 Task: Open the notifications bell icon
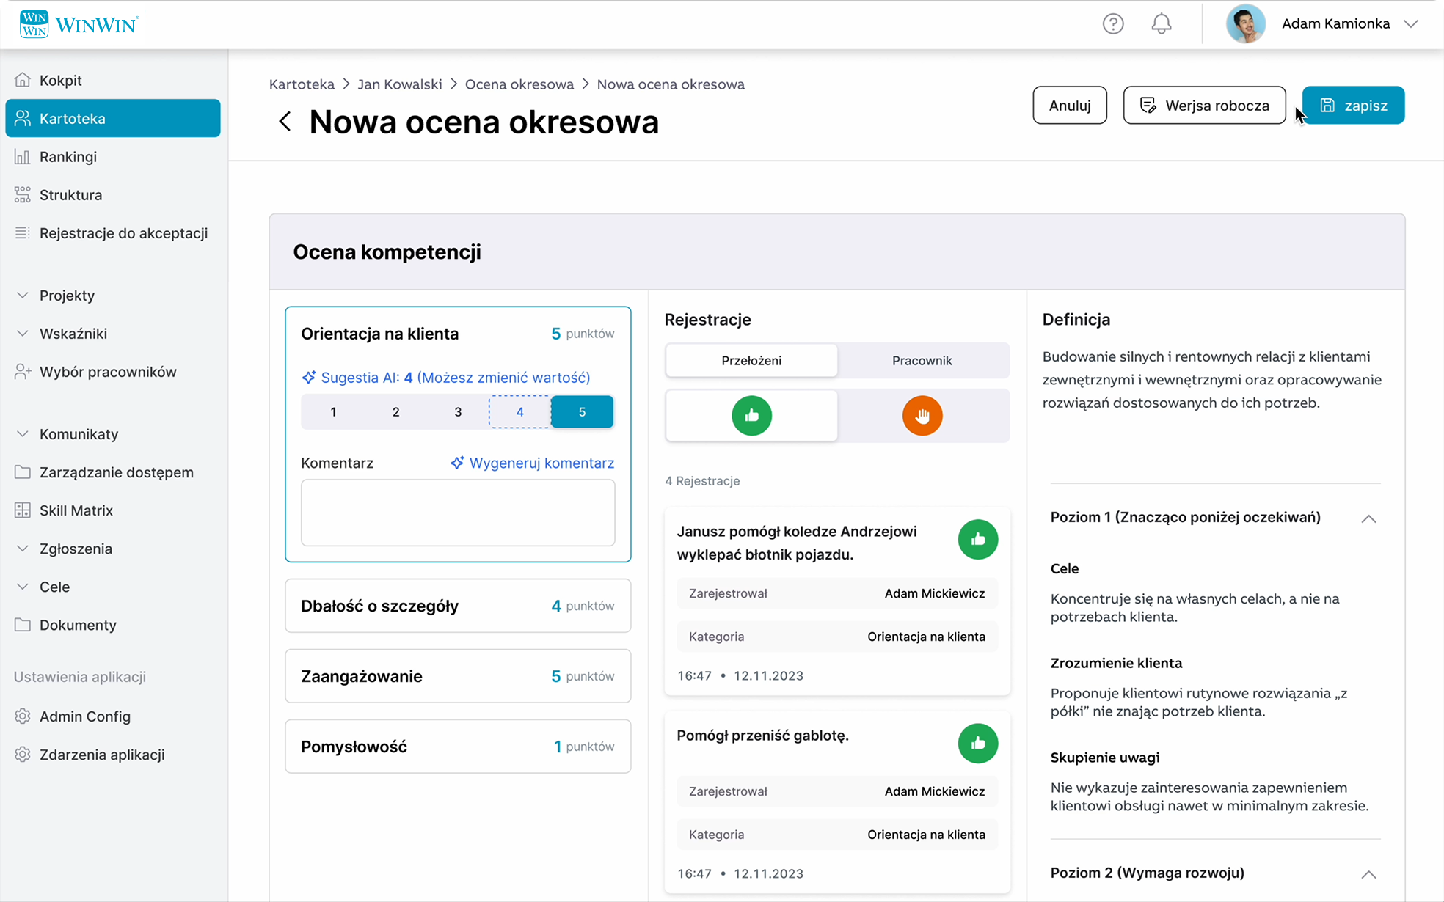1161,24
